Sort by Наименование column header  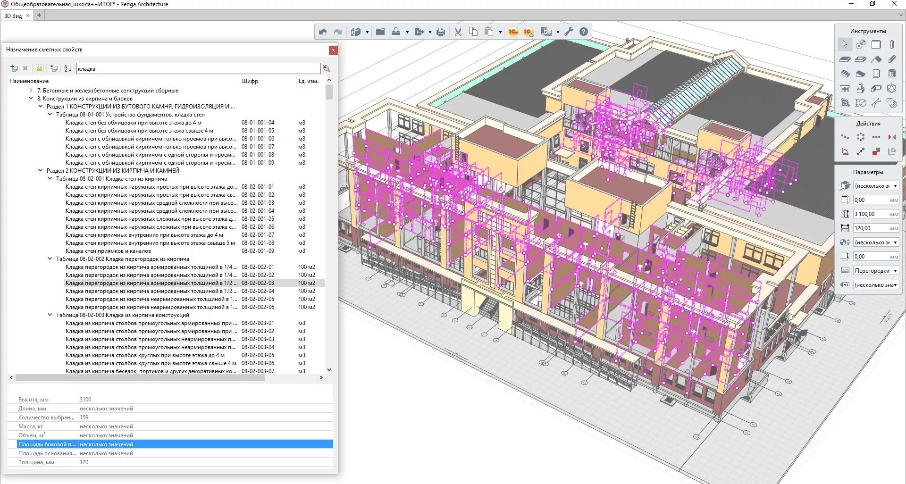tap(29, 81)
